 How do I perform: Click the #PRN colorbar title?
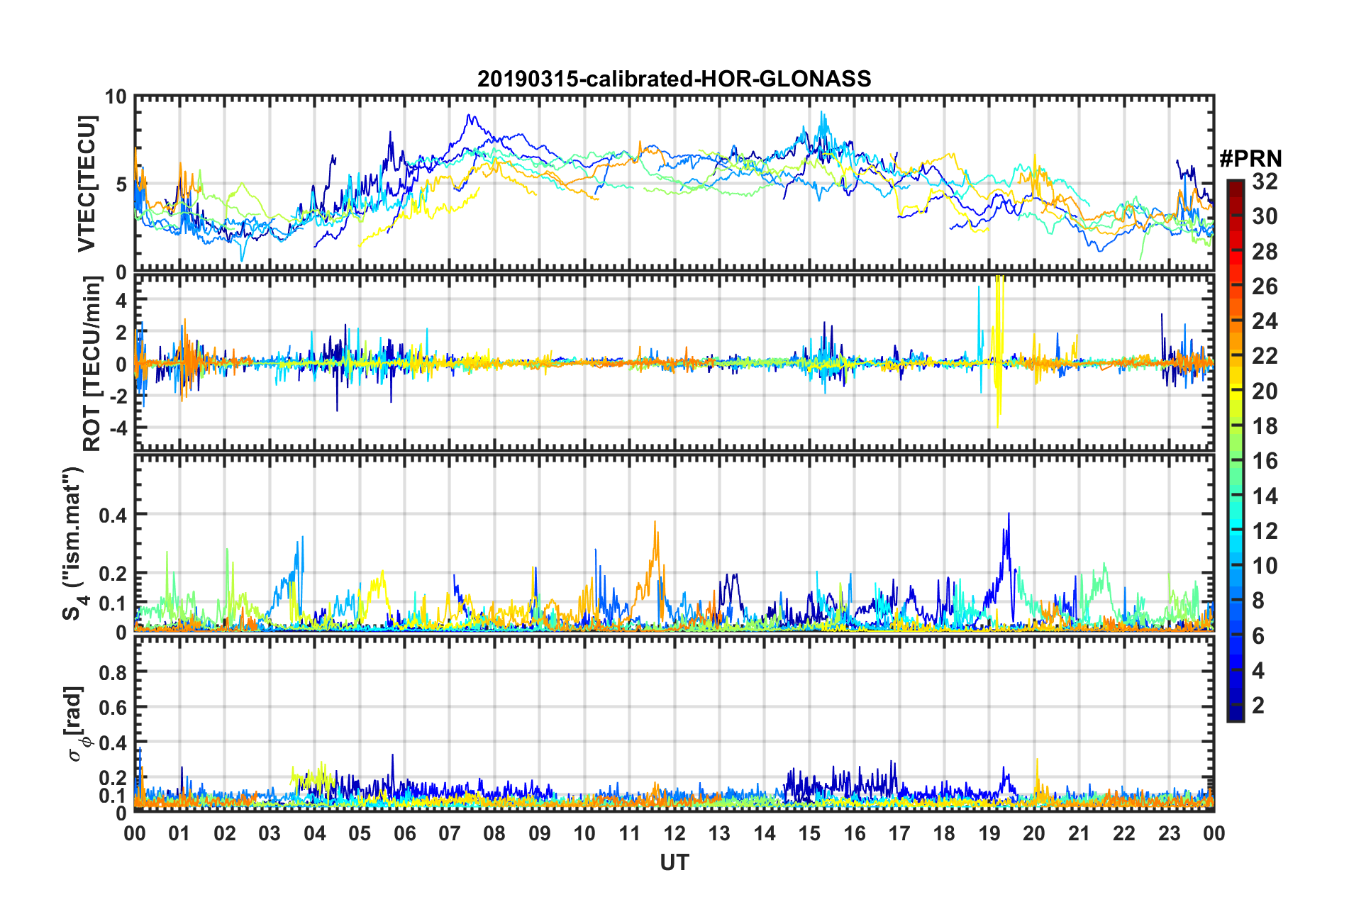click(1250, 159)
